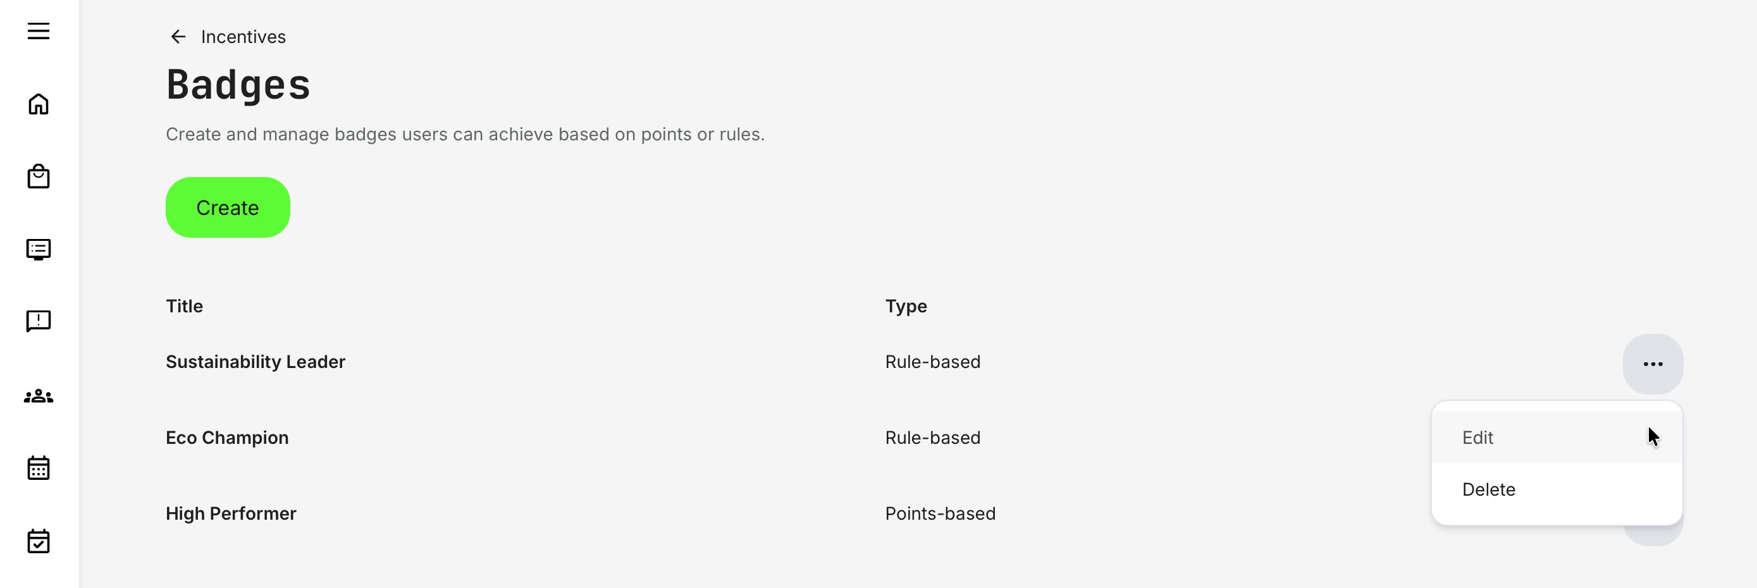Image resolution: width=1757 pixels, height=588 pixels.
Task: Select the High Performer badge row
Action: coord(231,513)
